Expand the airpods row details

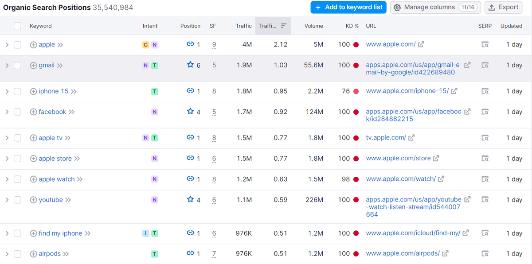(x=7, y=254)
